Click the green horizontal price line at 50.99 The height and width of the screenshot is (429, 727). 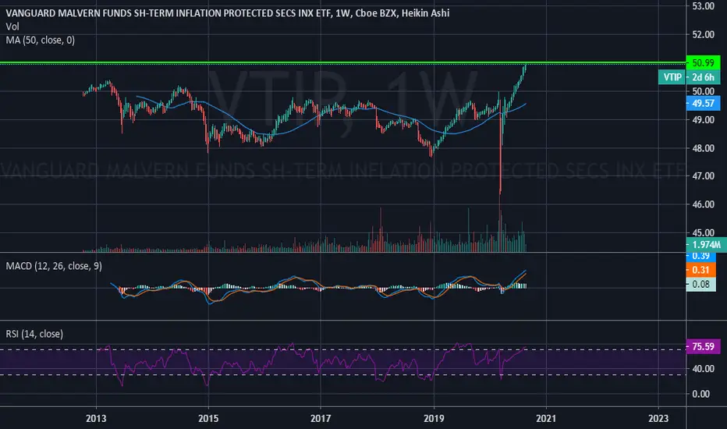pyautogui.click(x=343, y=62)
